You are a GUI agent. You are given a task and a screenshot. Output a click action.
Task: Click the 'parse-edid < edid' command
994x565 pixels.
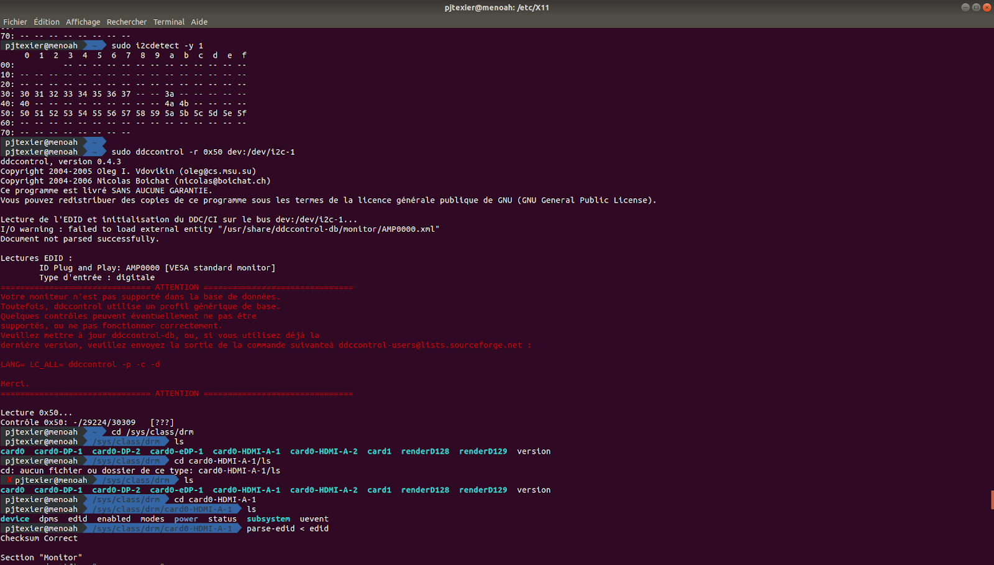[288, 529]
